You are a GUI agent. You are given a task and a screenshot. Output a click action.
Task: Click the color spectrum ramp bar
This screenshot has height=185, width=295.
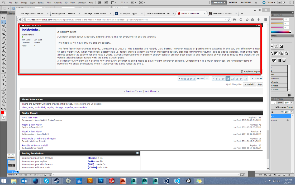(281, 32)
